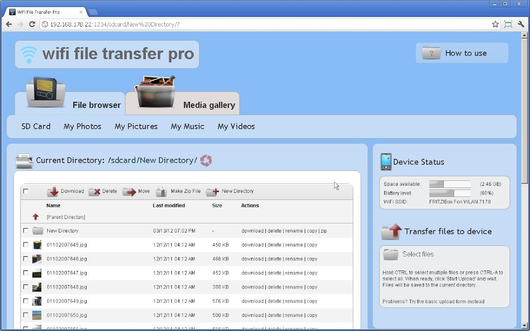Open thumbnail of 01102007647.jpg
The height and width of the screenshot is (331, 530).
pyautogui.click(x=37, y=273)
